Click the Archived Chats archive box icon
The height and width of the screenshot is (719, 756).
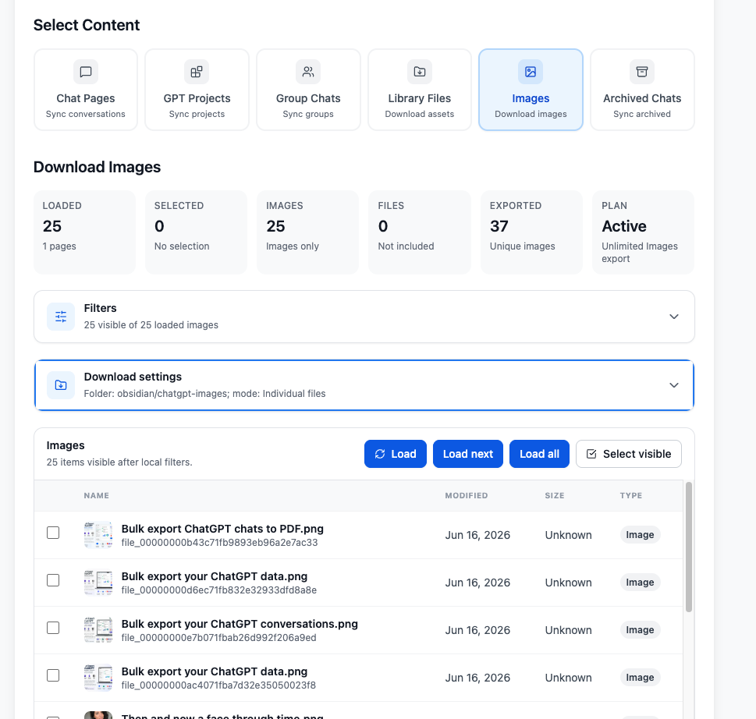642,72
